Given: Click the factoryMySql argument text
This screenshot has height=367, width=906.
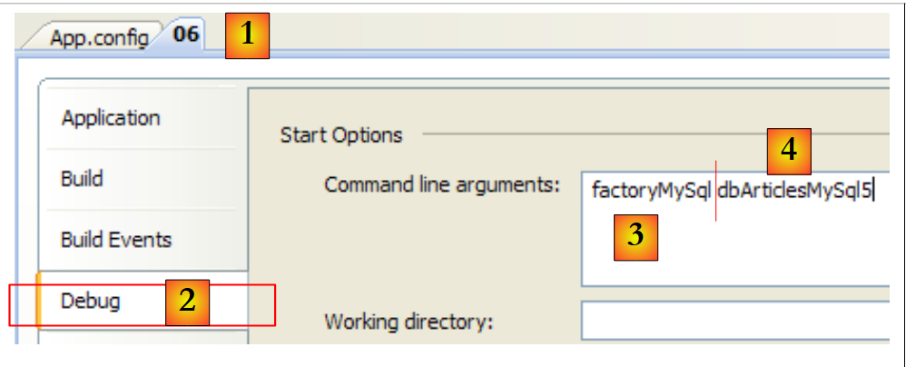Looking at the screenshot, I should pos(650,192).
